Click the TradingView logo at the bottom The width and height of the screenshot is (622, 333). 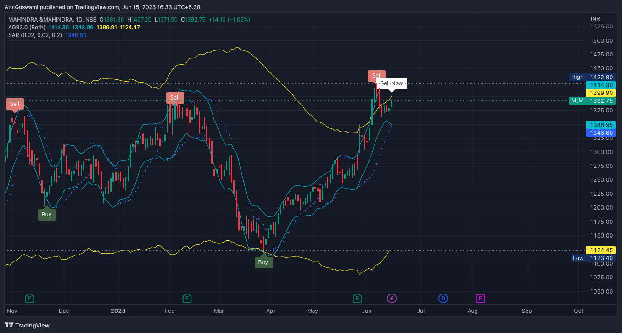(27, 325)
